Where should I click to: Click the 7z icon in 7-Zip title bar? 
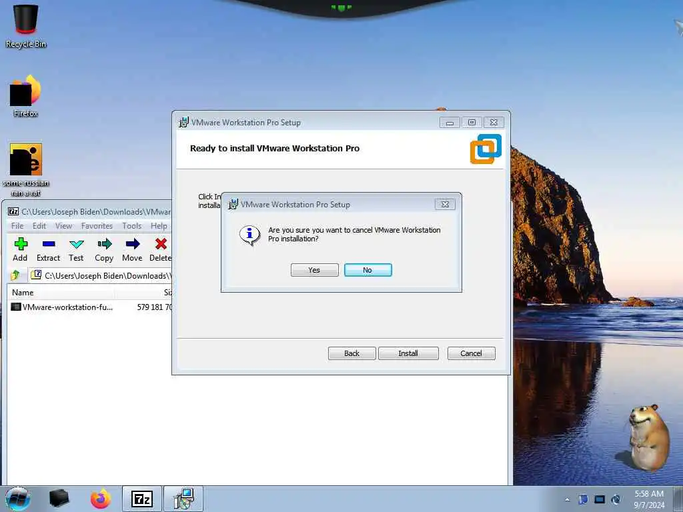point(13,211)
